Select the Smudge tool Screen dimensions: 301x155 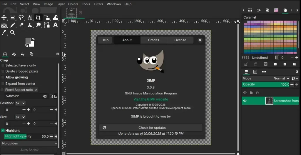[x=39, y=25]
